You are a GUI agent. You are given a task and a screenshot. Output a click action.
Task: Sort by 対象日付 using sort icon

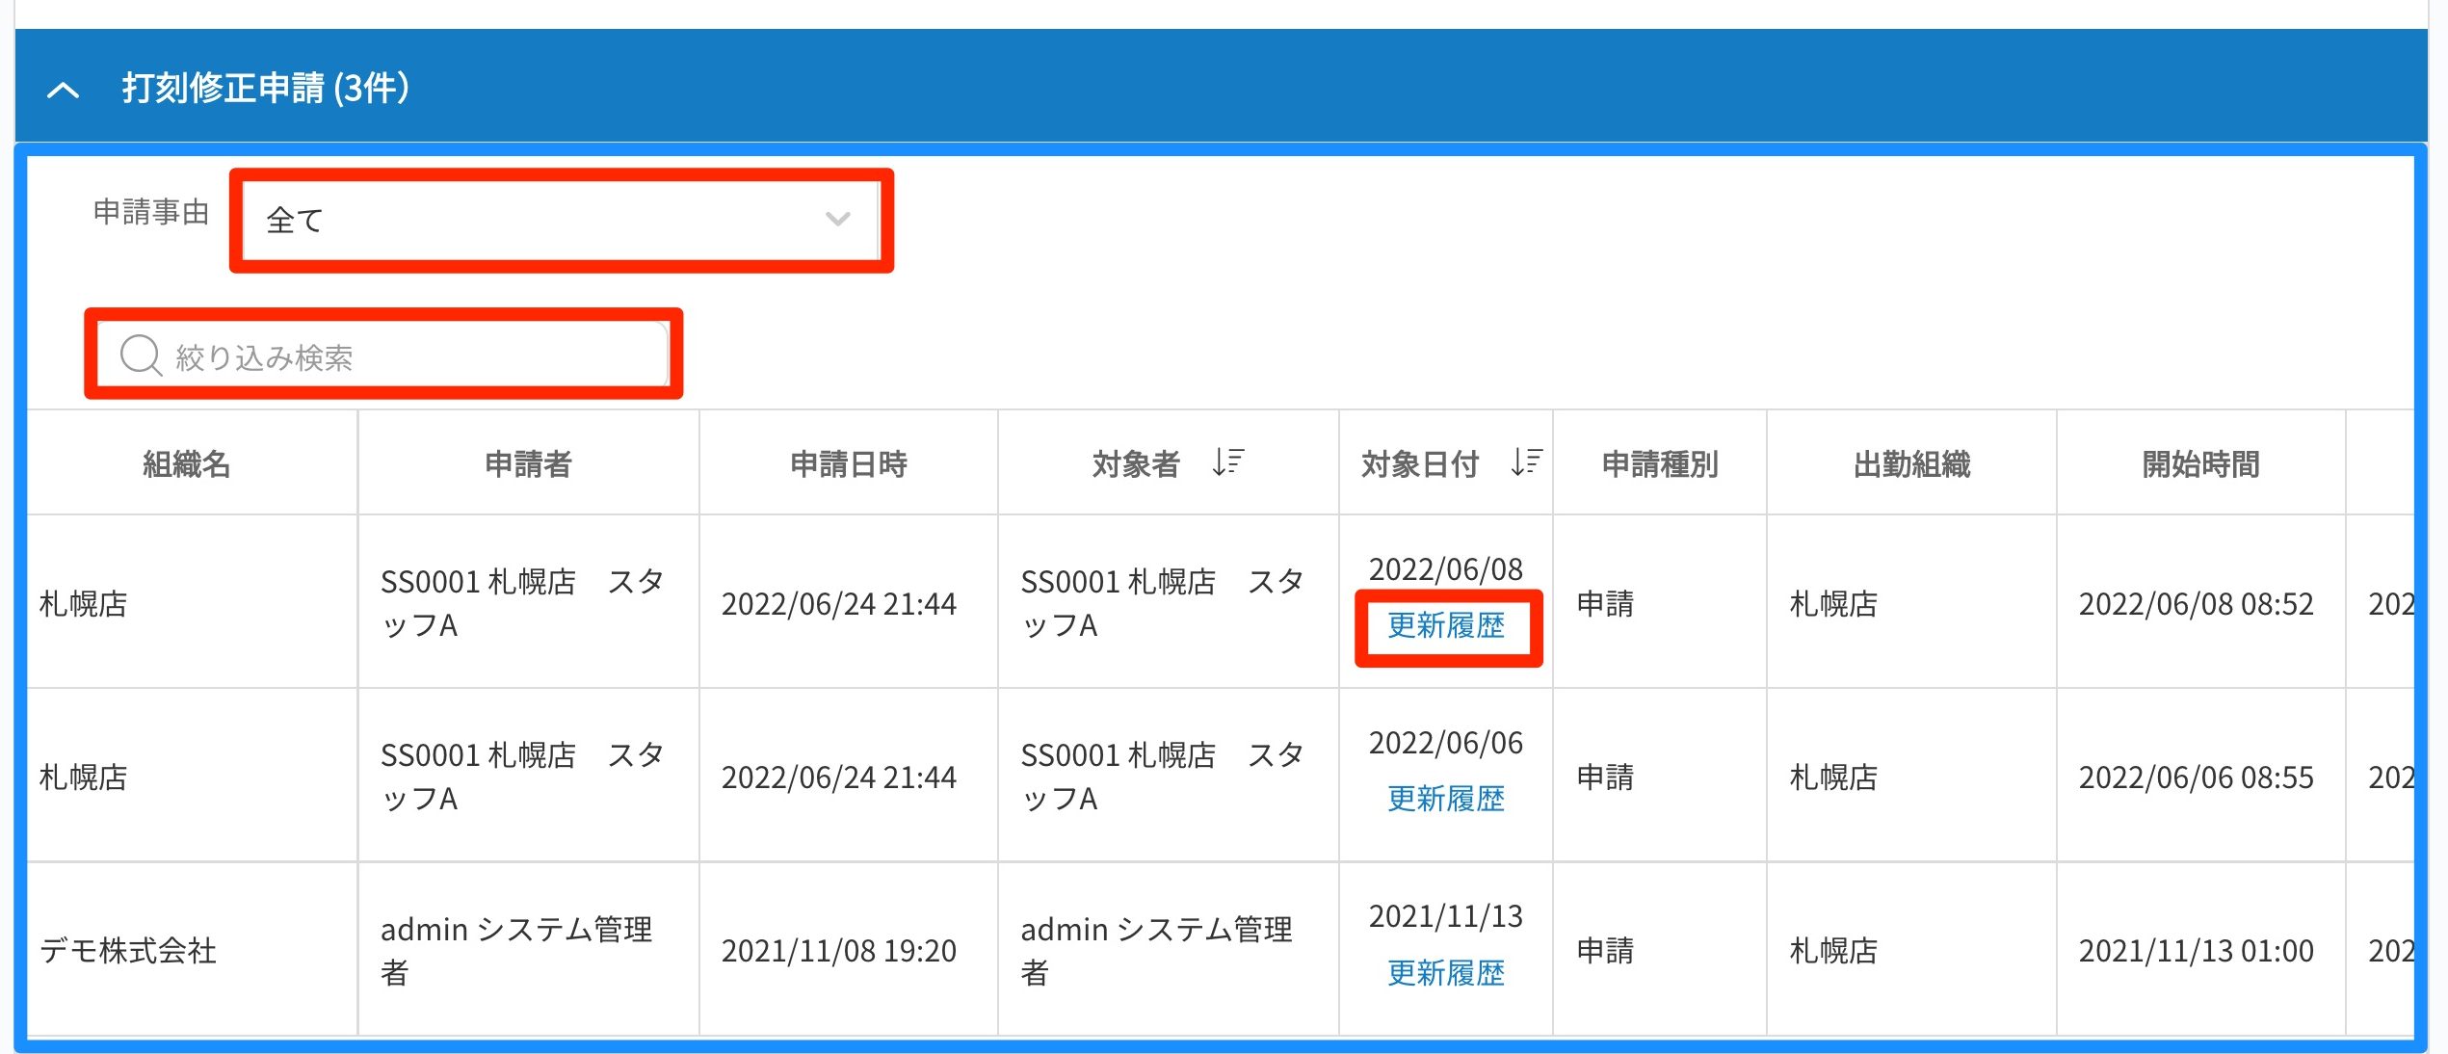1527,462
